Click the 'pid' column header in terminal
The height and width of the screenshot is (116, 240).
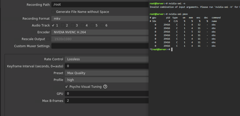(x=168, y=18)
